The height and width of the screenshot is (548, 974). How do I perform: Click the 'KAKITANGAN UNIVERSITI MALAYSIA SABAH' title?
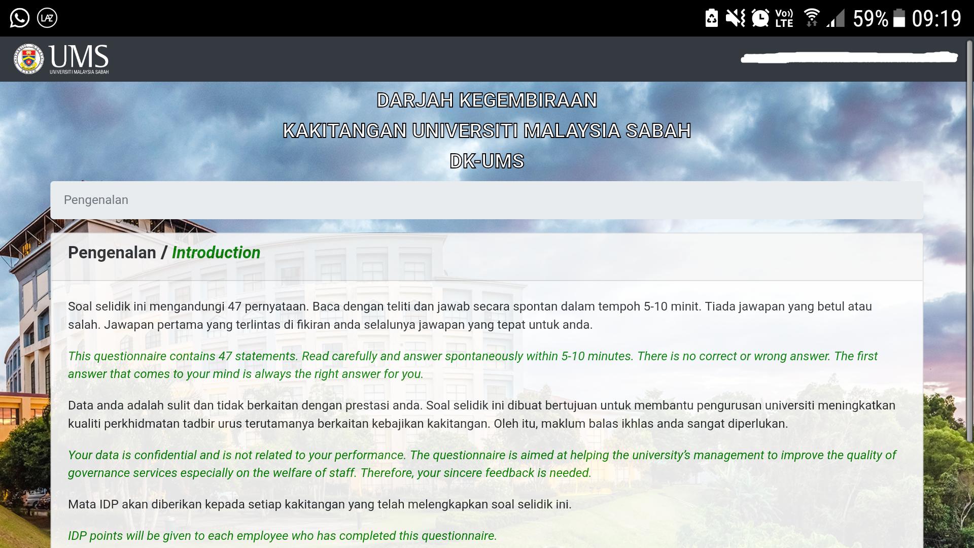[x=487, y=131]
